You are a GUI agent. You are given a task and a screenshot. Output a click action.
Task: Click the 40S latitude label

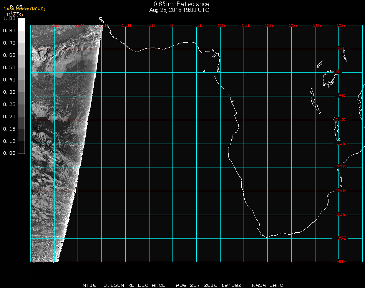pos(341,262)
